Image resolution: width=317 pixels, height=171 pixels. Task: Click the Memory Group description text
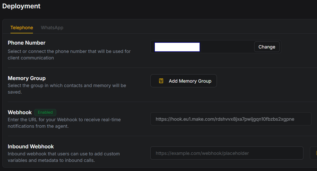67,89
